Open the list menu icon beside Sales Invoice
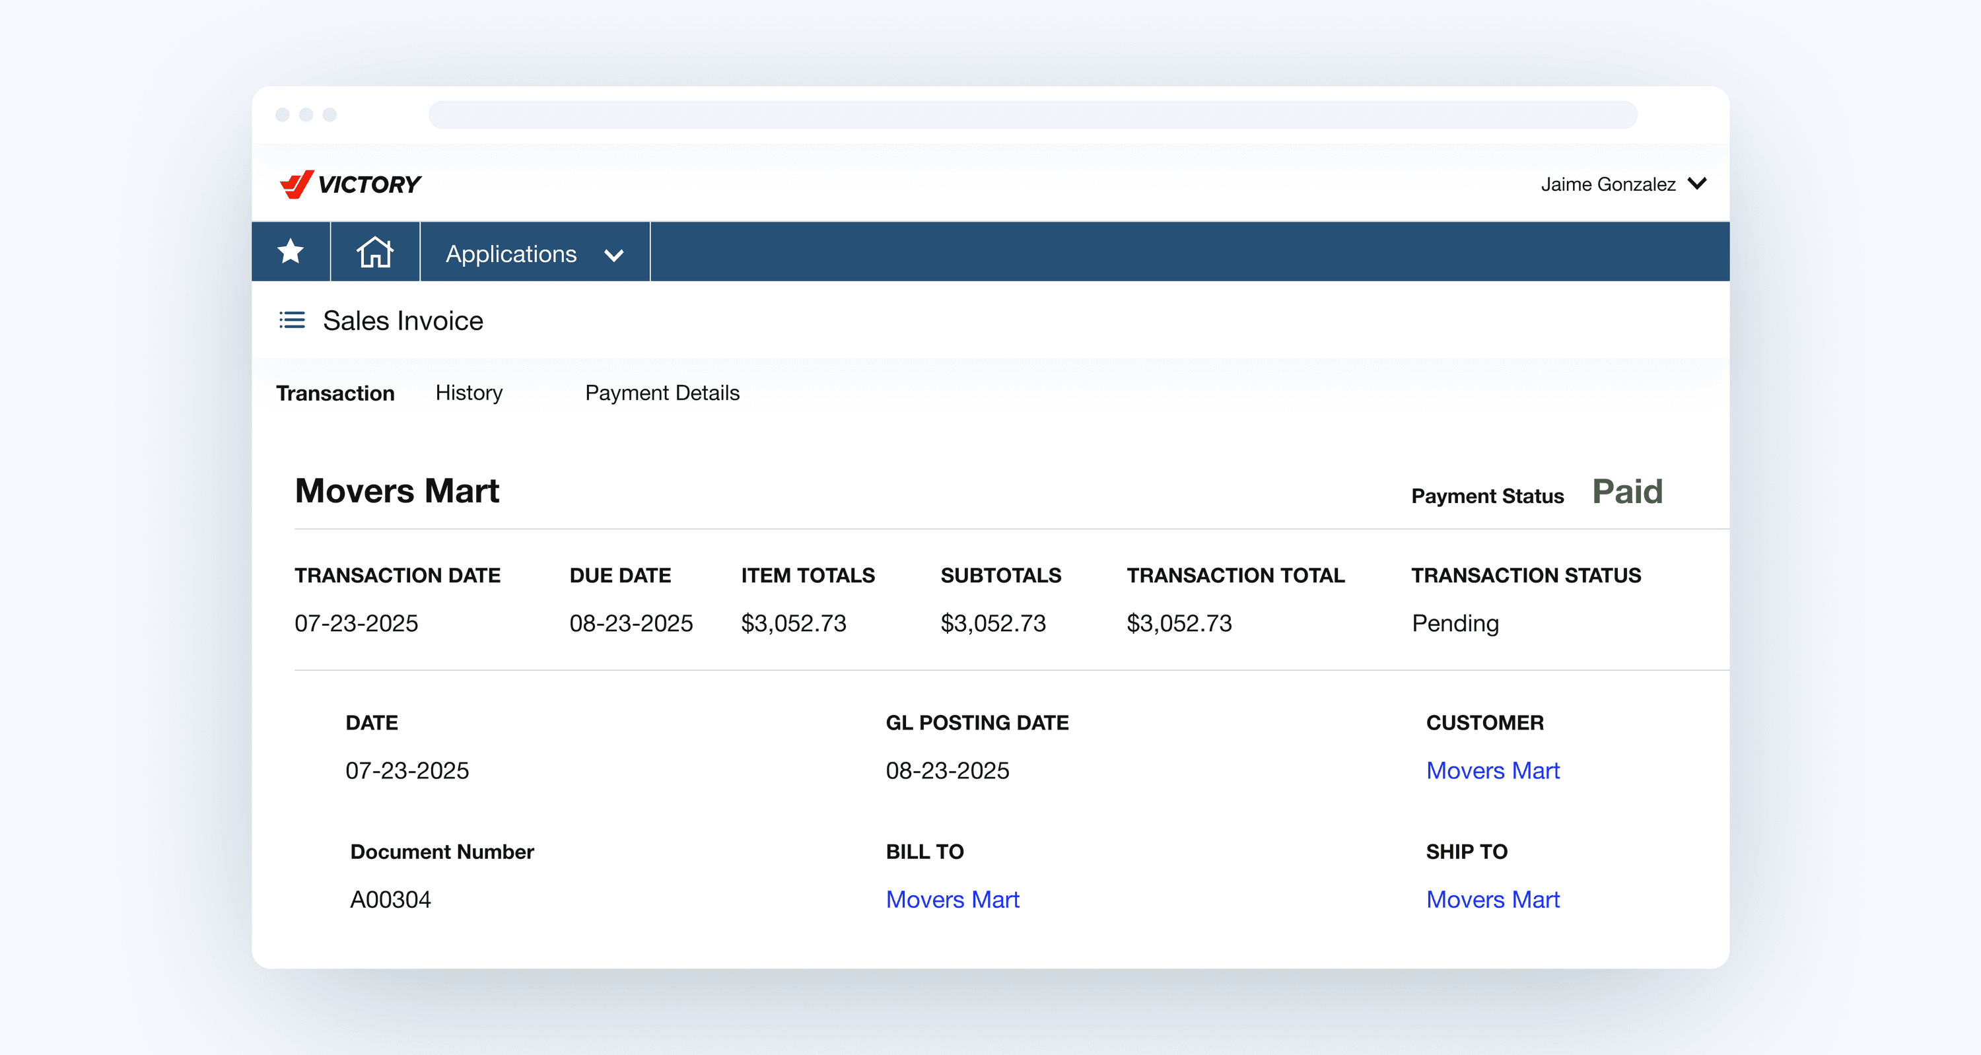 click(x=293, y=320)
